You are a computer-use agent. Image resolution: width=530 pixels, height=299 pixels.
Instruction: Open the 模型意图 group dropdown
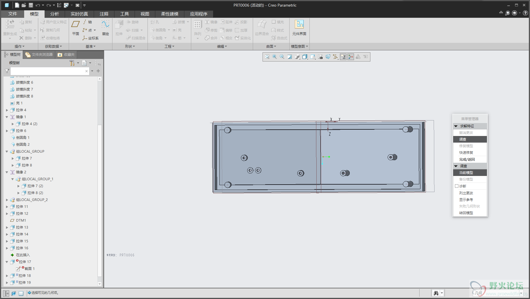299,46
